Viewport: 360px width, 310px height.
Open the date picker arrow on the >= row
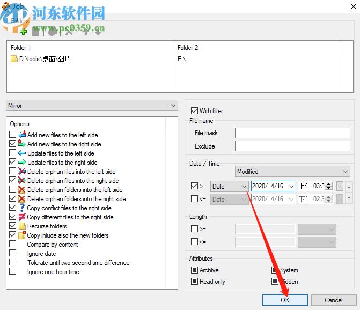[291, 186]
